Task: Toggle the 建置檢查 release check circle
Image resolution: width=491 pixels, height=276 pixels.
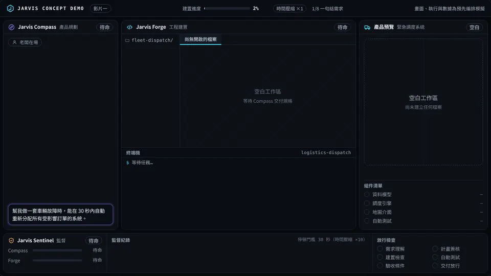Action: [x=380, y=257]
